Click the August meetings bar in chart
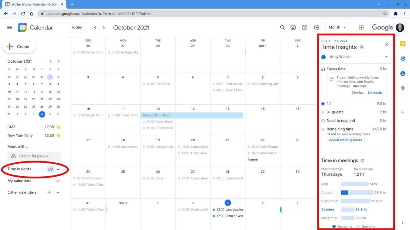 coord(357,192)
